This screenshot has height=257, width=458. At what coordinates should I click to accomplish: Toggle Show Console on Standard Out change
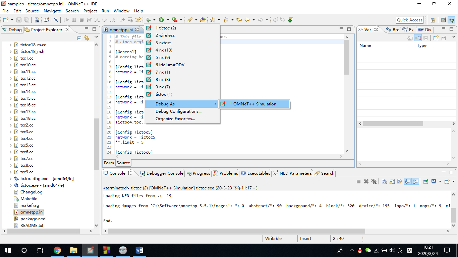[408, 181]
